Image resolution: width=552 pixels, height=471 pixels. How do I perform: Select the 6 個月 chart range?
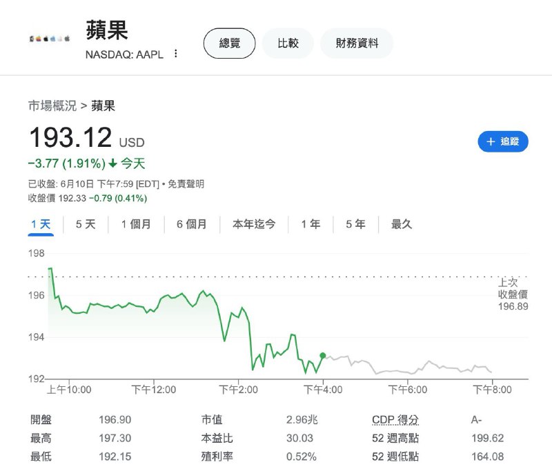[x=192, y=224]
